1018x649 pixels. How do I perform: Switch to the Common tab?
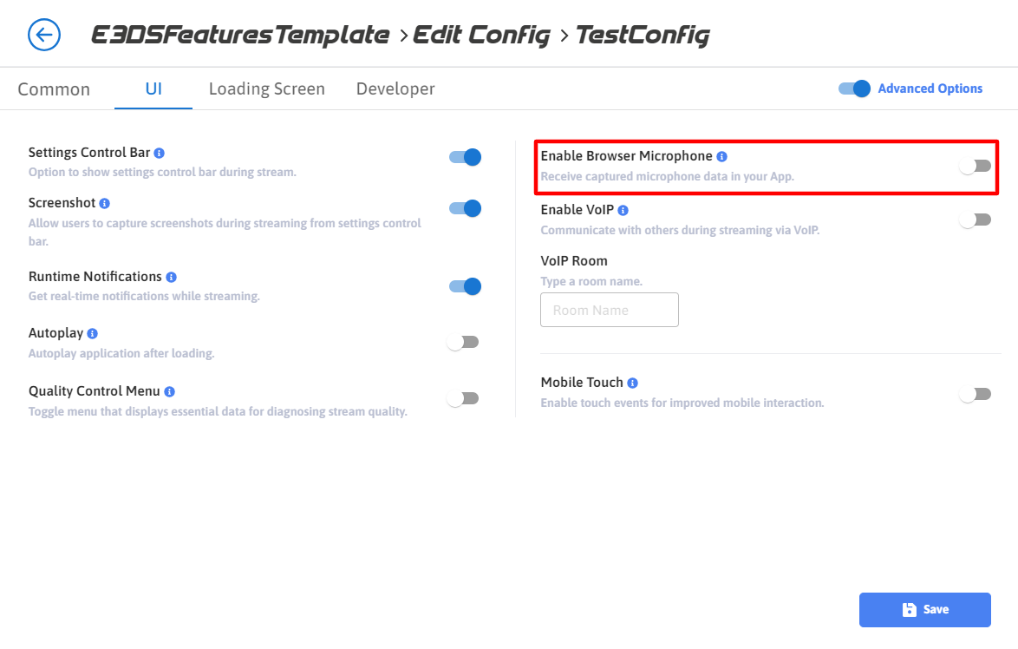(x=54, y=89)
